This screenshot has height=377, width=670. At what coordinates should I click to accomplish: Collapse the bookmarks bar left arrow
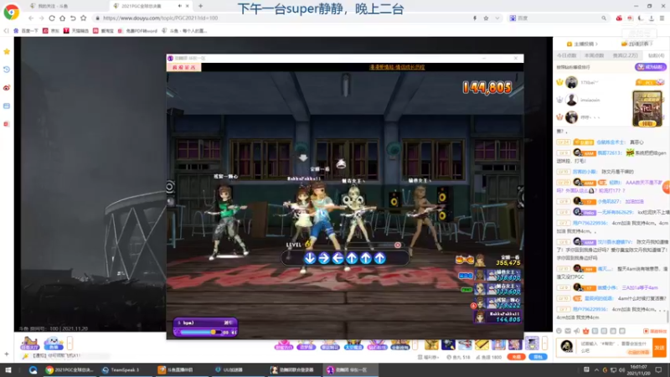[6, 31]
